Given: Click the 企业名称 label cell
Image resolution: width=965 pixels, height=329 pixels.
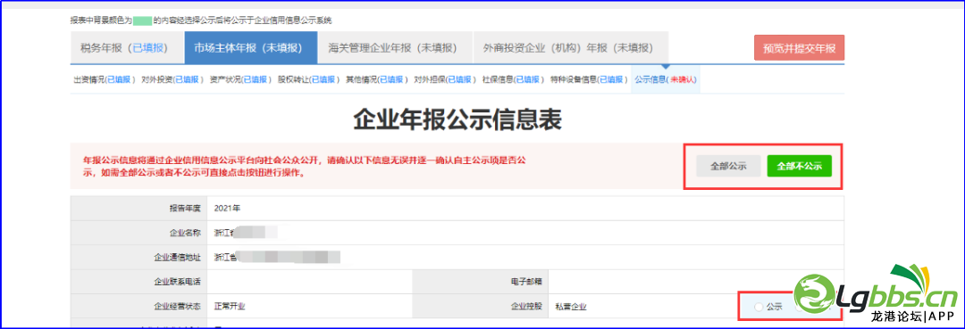Looking at the screenshot, I should click(139, 233).
